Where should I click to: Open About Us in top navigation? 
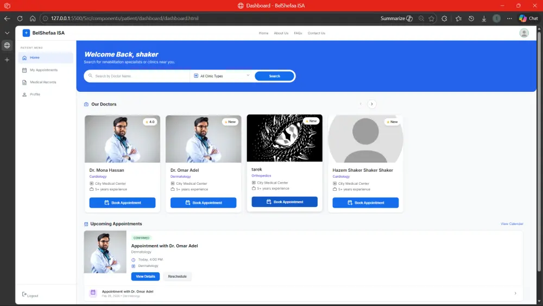tap(281, 33)
